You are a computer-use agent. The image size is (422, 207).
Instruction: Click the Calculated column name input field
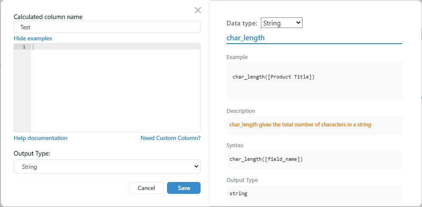[107, 27]
